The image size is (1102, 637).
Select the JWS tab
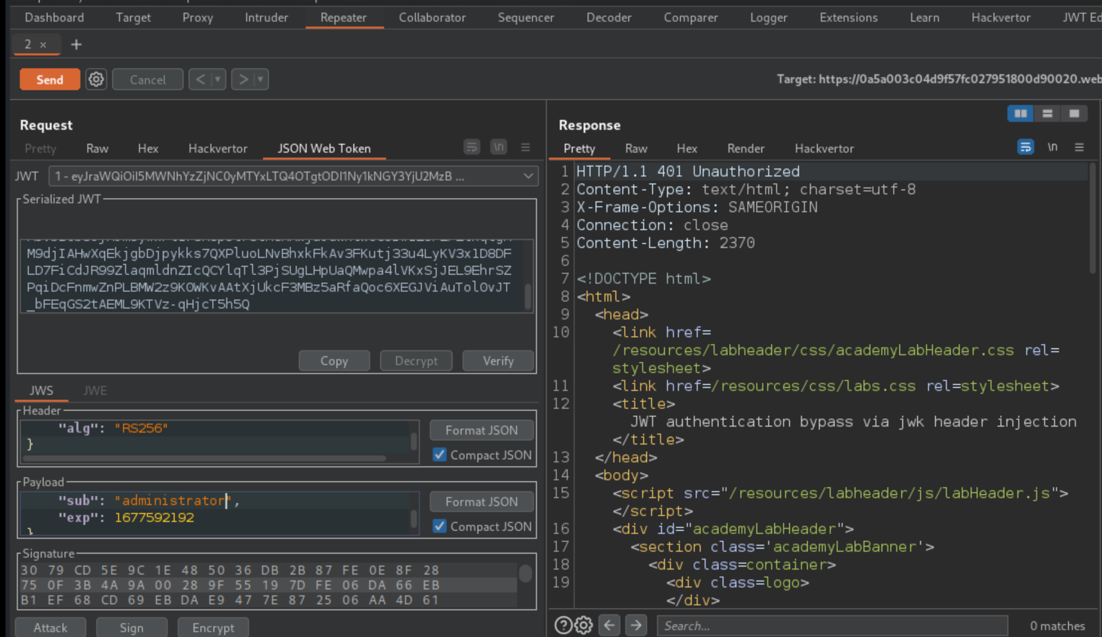(x=42, y=391)
